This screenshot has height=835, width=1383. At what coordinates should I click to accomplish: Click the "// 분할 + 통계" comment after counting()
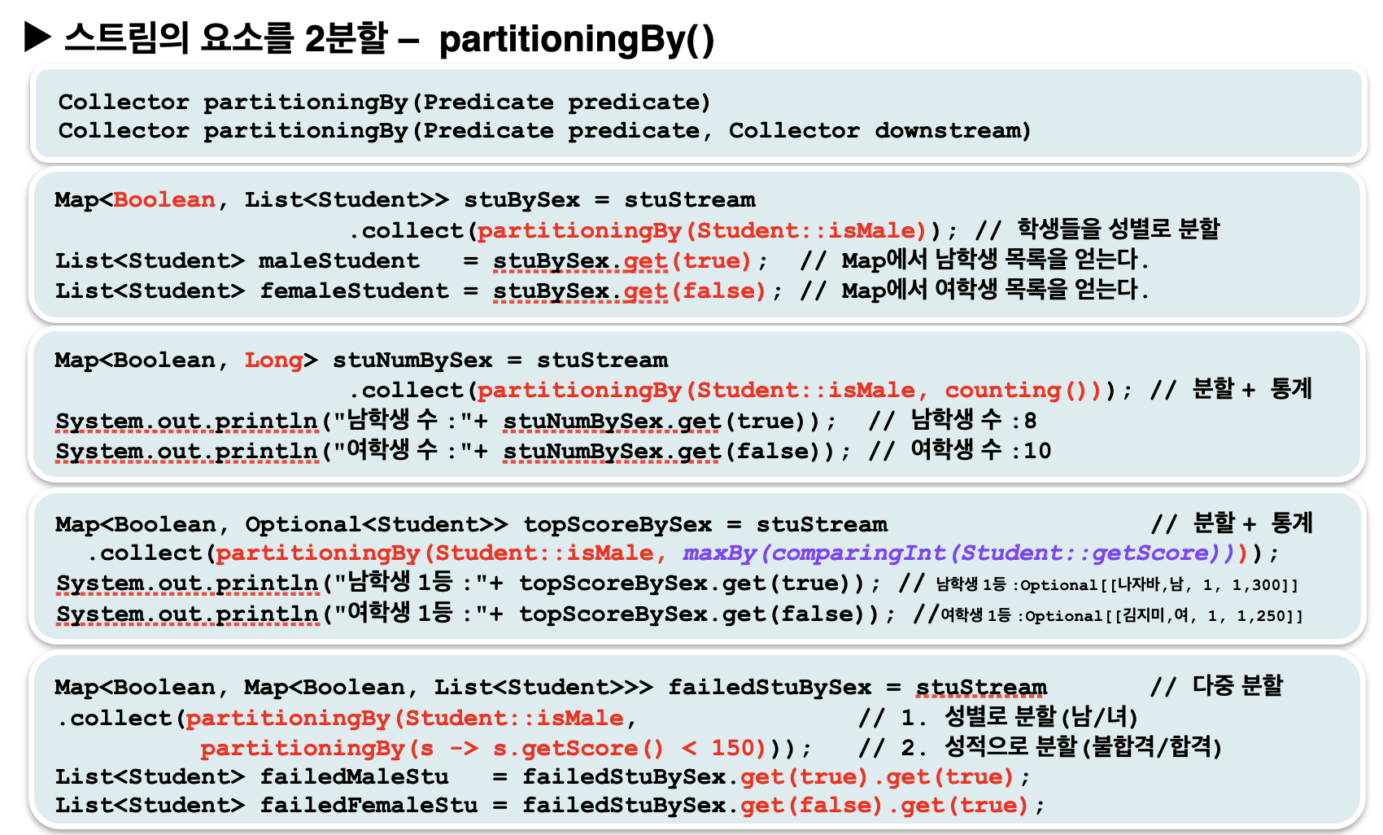[x=1232, y=389]
